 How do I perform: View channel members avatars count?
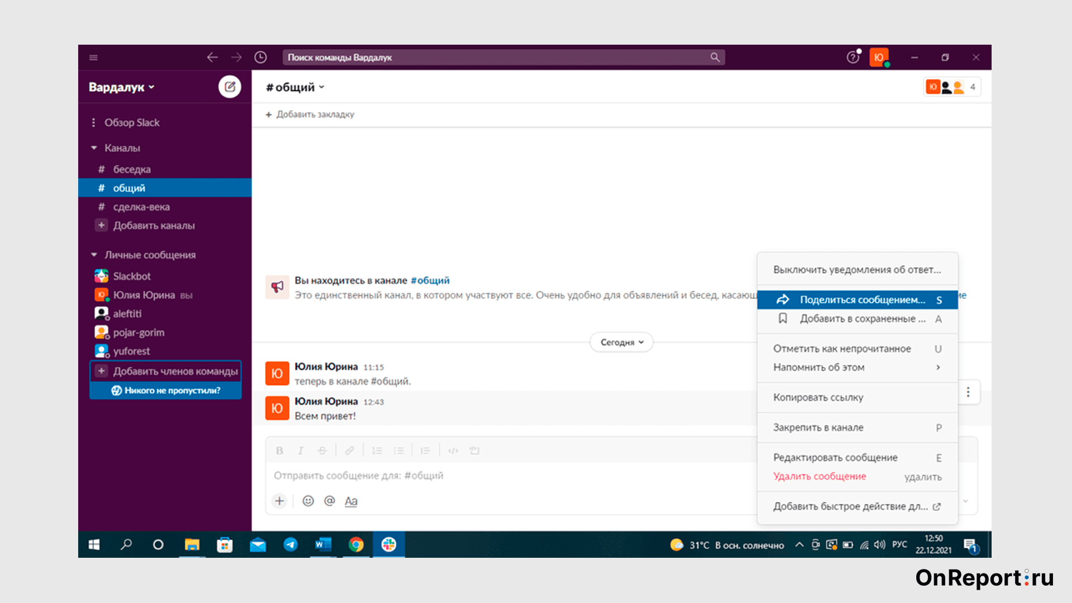point(952,87)
